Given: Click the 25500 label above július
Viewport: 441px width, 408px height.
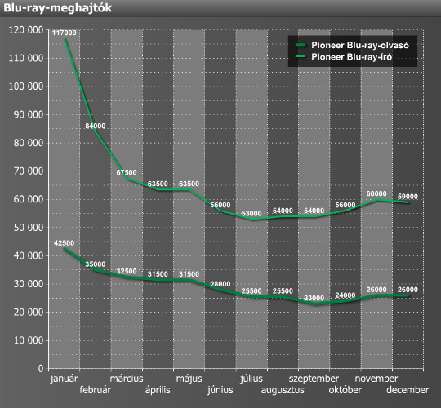Looking at the screenshot, I should [x=252, y=290].
